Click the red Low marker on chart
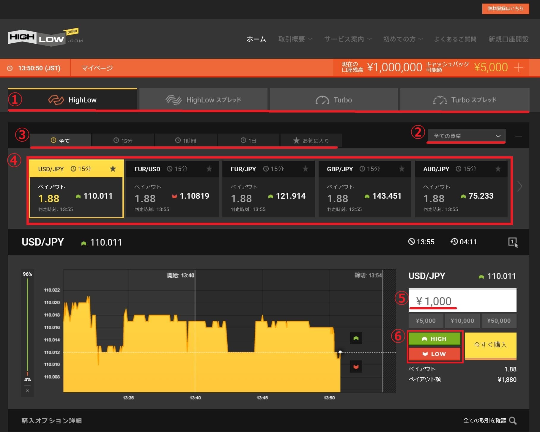The width and height of the screenshot is (540, 432). tap(356, 367)
